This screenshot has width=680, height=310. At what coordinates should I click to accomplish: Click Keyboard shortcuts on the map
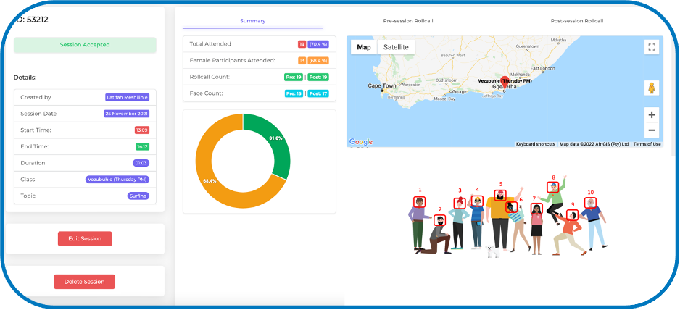[x=535, y=144]
